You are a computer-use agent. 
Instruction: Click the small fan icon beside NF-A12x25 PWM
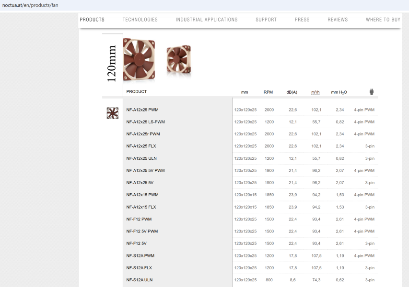pos(112,113)
